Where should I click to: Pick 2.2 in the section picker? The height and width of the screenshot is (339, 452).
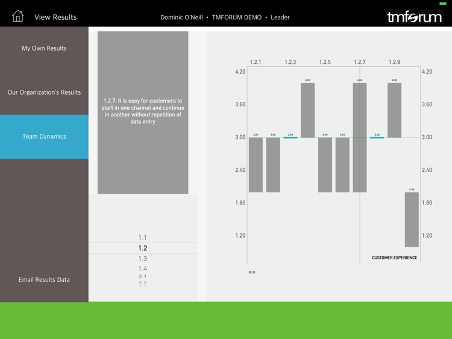143,283
